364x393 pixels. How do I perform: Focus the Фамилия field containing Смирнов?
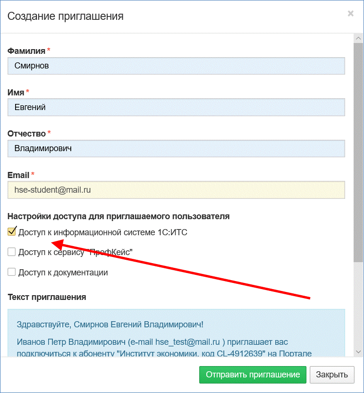(176, 66)
